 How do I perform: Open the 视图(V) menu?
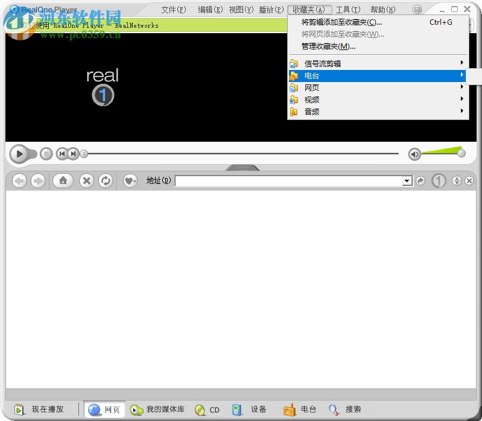coord(241,10)
